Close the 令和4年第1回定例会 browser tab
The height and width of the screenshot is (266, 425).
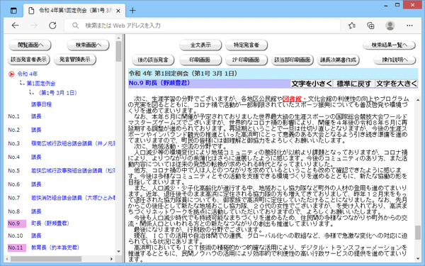[118, 11]
